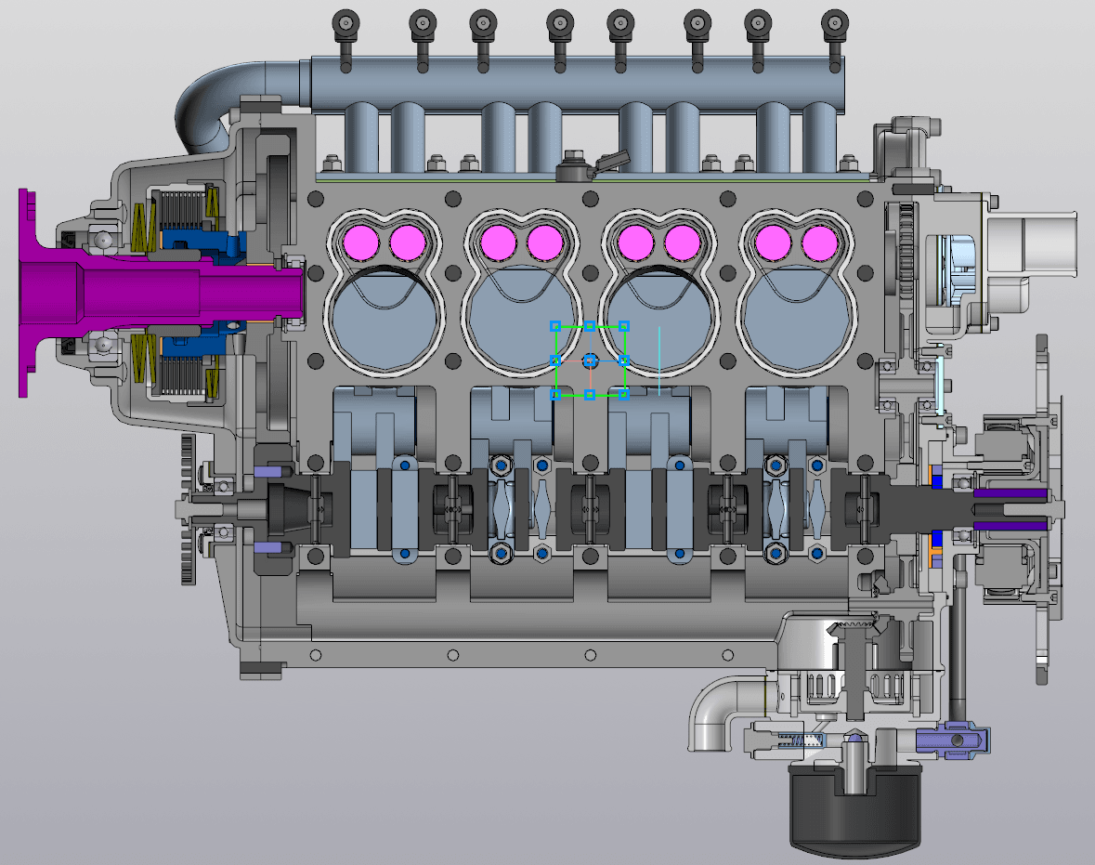The width and height of the screenshot is (1095, 865).
Task: Click the bottom-right blue selection handle
Action: pyautogui.click(x=624, y=395)
